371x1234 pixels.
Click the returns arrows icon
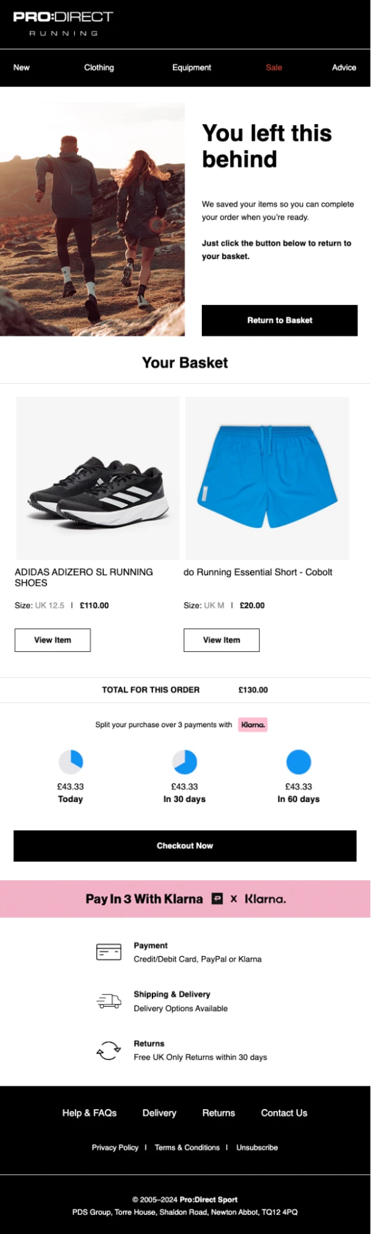[109, 1050]
